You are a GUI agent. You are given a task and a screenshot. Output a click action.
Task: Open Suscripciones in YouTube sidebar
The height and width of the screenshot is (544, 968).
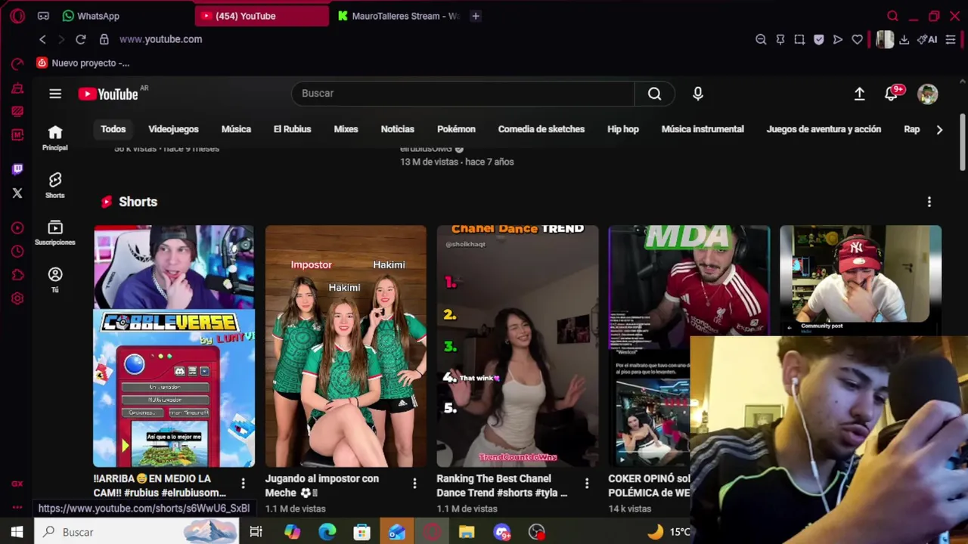click(x=55, y=233)
